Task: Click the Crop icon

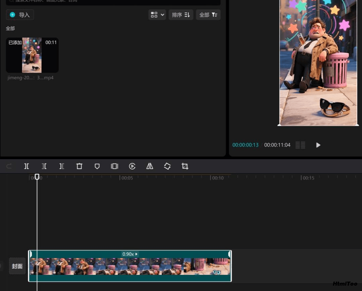Action: [185, 166]
